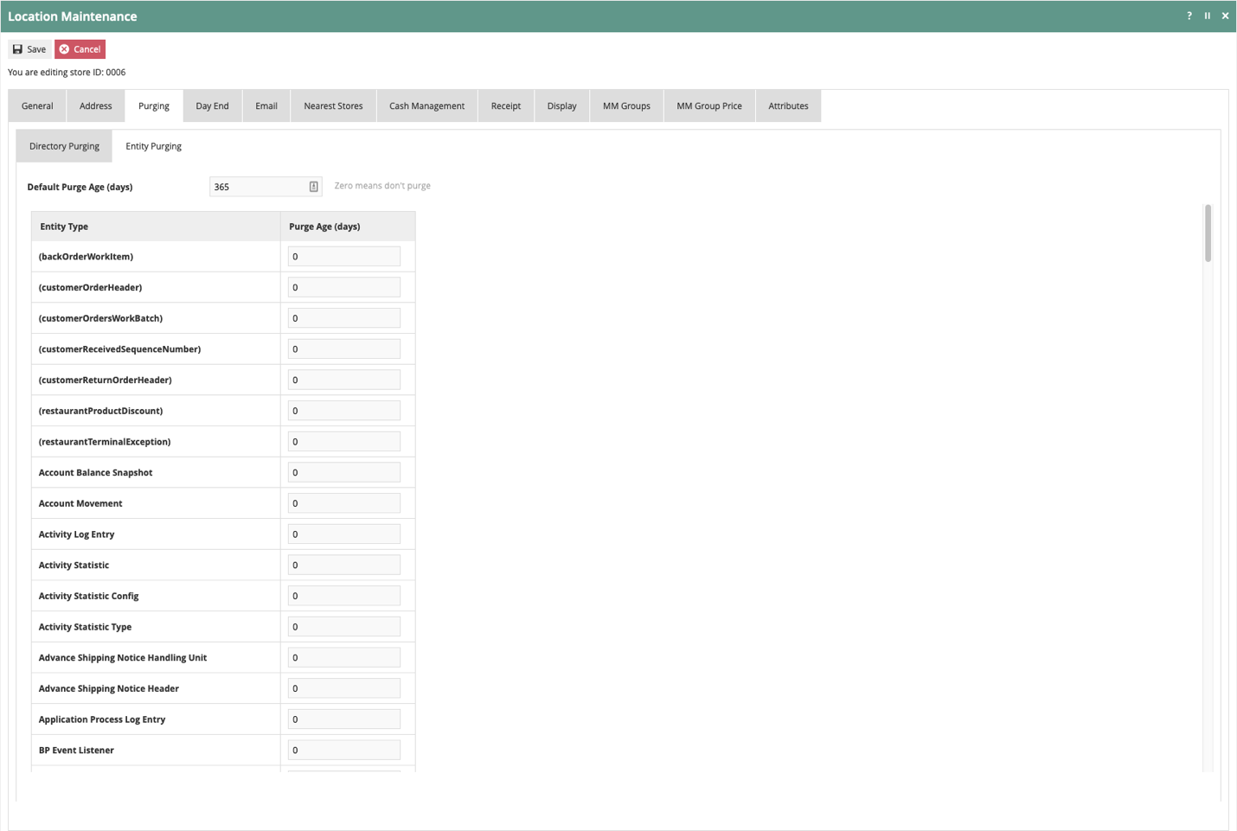
Task: Focus purge age for (customerReceivedSequenceNumber)
Action: click(344, 348)
